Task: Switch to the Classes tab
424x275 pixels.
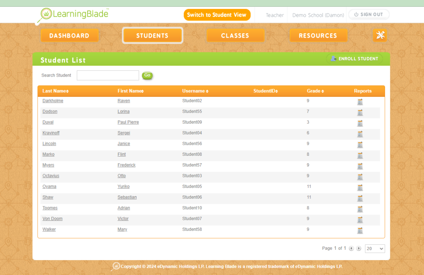Action: pyautogui.click(x=235, y=35)
